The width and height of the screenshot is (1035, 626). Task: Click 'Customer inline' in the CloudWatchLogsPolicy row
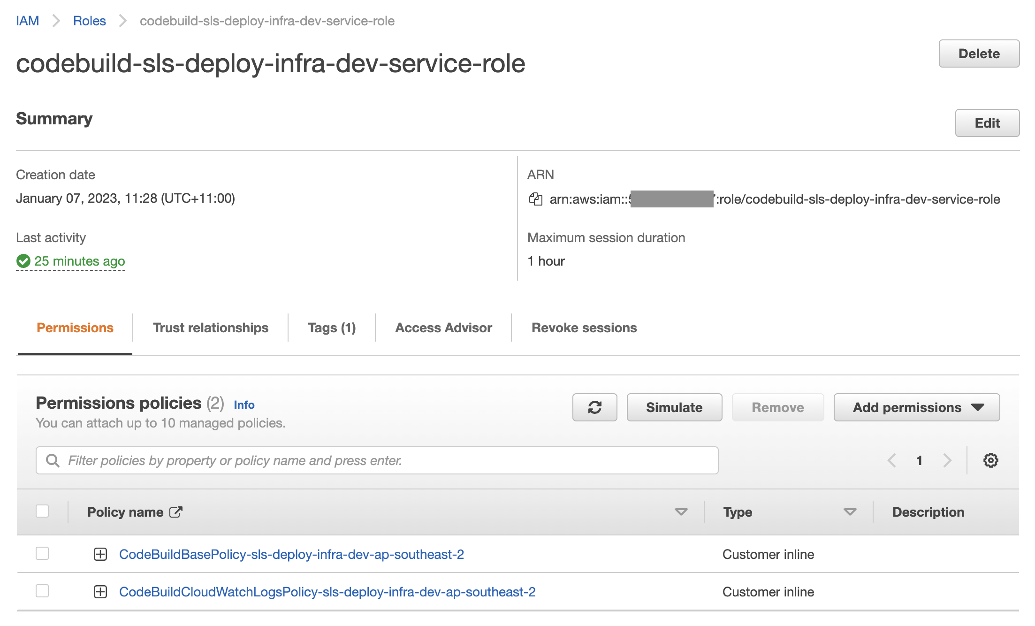pos(768,592)
